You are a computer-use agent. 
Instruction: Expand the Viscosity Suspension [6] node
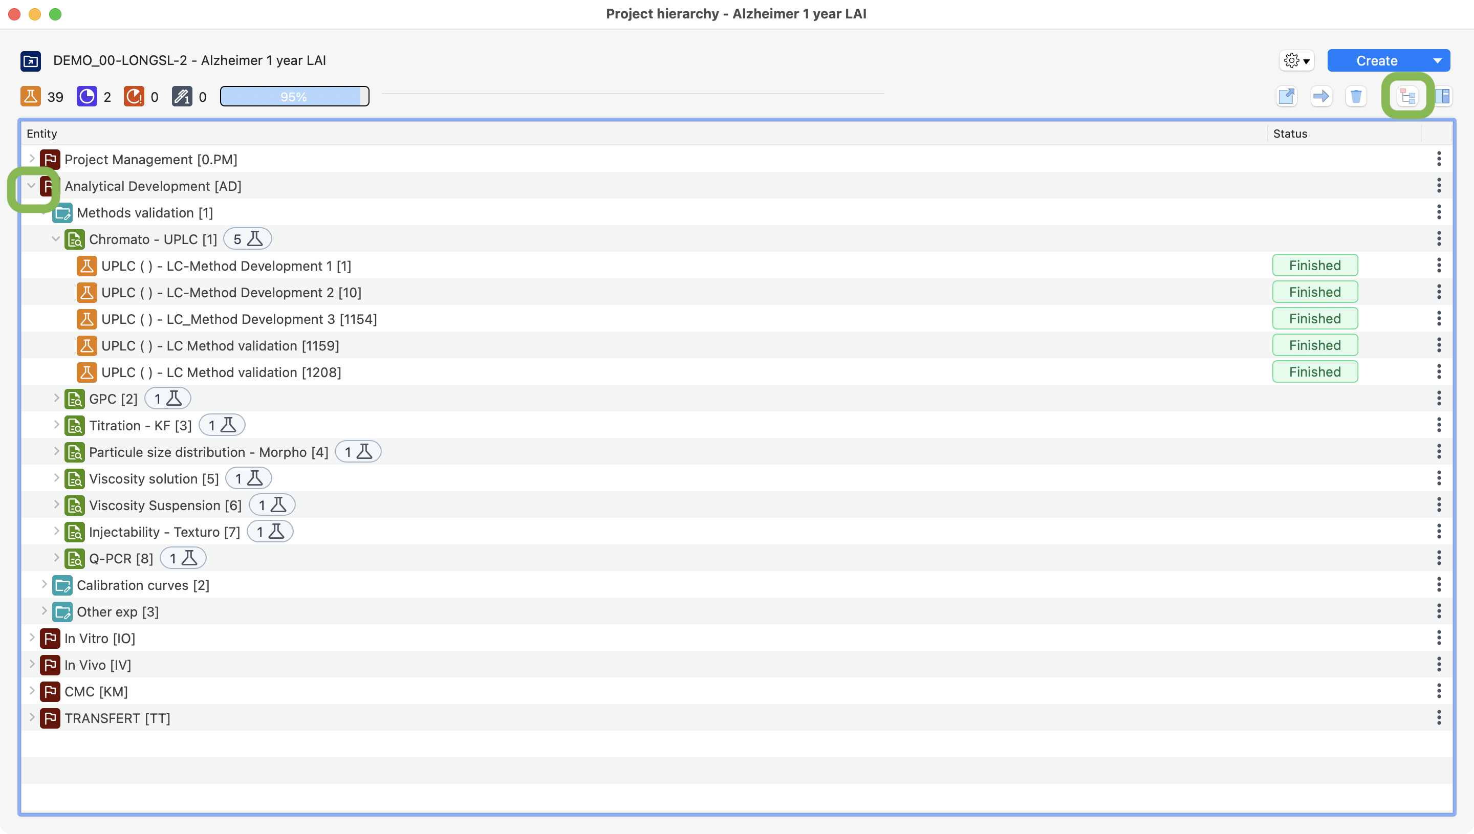pyautogui.click(x=56, y=504)
